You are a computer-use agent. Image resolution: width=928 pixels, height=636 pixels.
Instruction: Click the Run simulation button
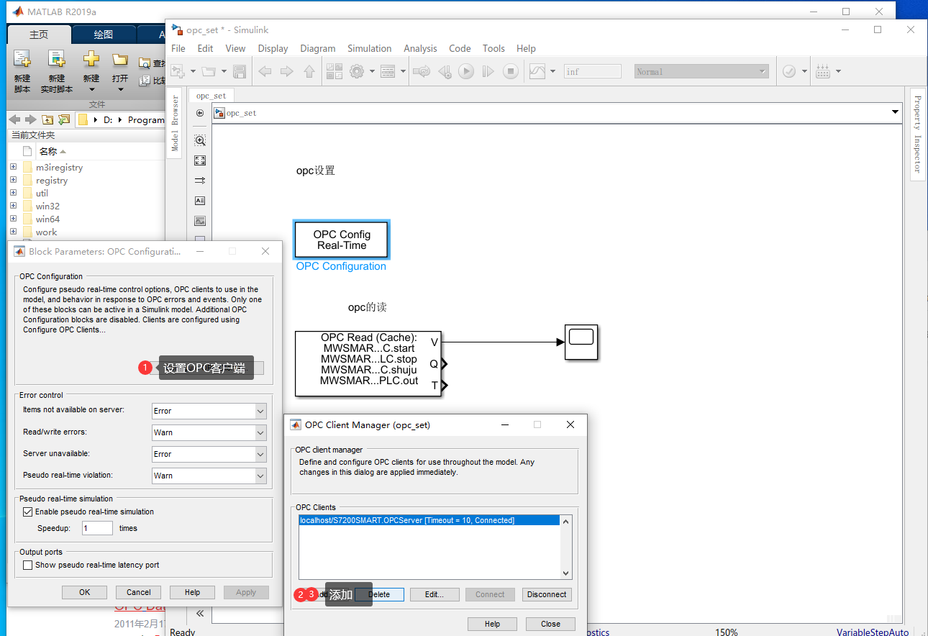point(466,71)
